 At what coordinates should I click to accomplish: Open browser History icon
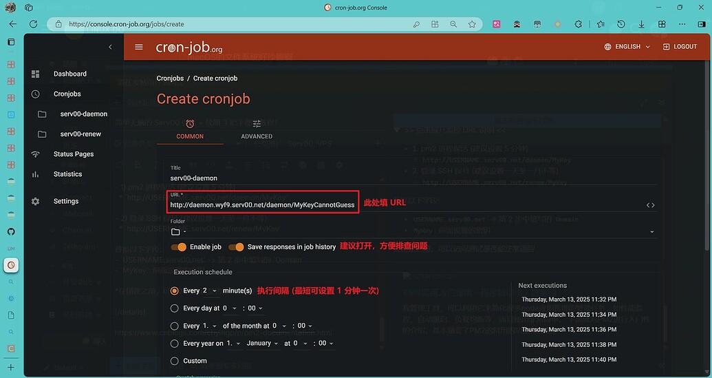(621, 24)
